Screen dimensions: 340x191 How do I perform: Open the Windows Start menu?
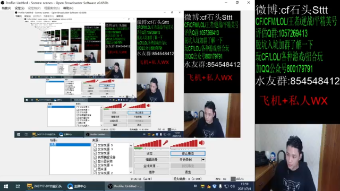click(x=6, y=186)
